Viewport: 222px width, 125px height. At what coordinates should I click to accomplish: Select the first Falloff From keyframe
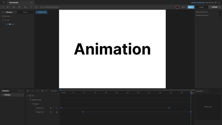click(x=61, y=108)
